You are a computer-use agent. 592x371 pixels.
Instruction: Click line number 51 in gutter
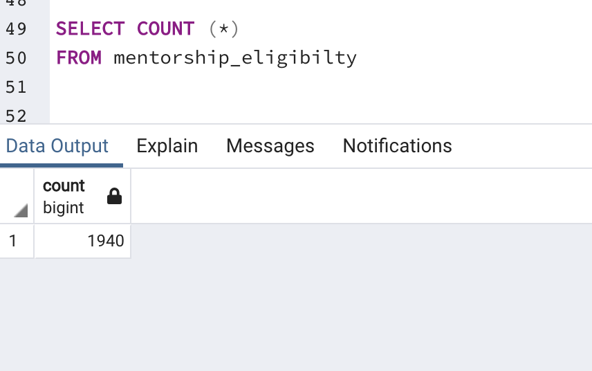[x=16, y=87]
